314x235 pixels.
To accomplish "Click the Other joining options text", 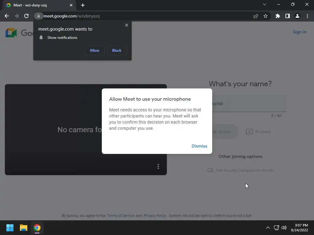I will click(240, 156).
